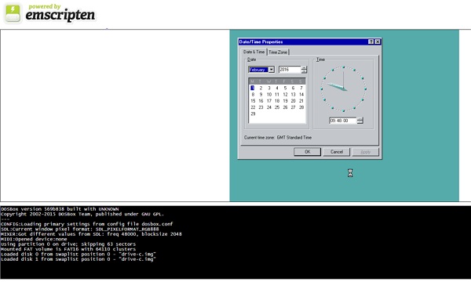Click the help question mark button
The height and width of the screenshot is (289, 471).
point(371,42)
